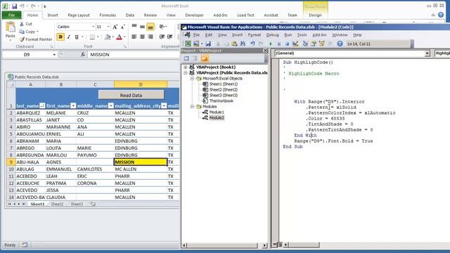450x253 pixels.
Task: Click the Increase Font Size icon
Action: pyautogui.click(x=115, y=27)
